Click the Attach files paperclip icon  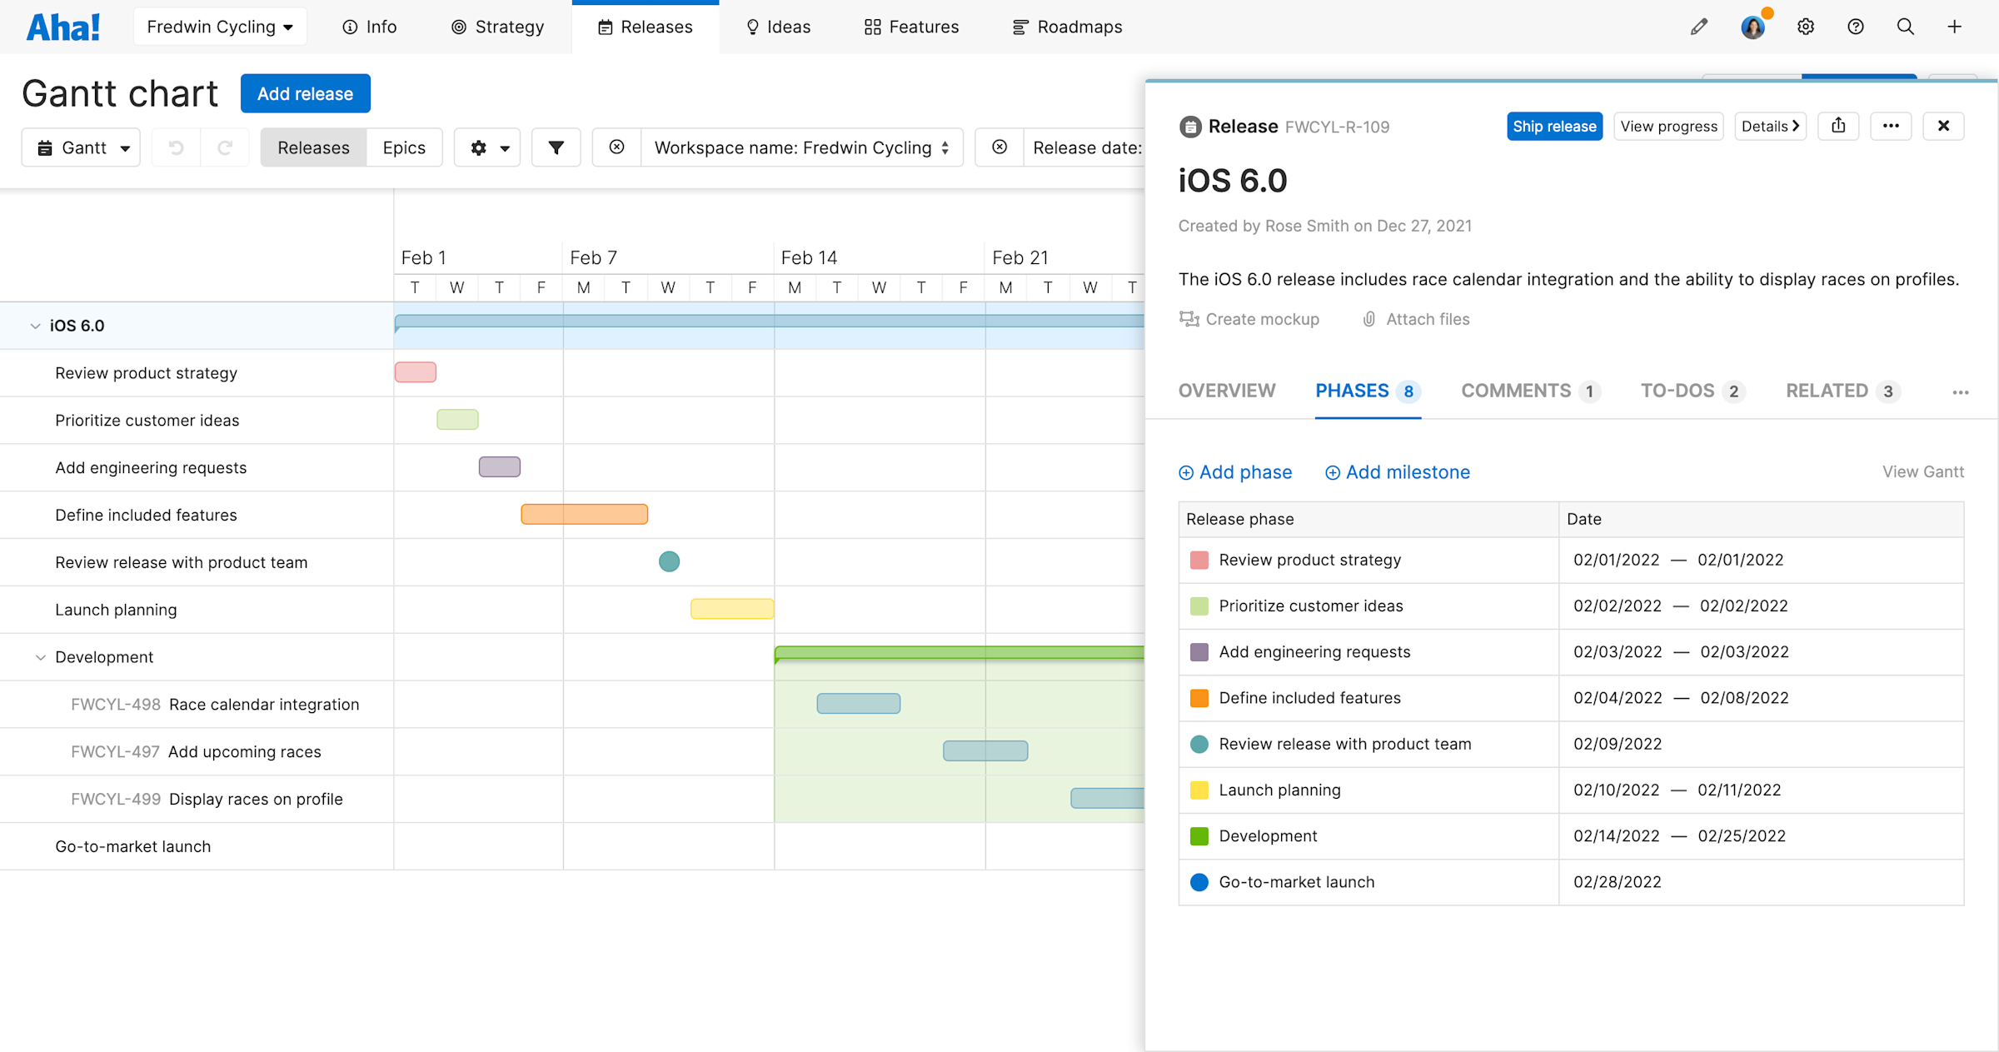[x=1369, y=319]
